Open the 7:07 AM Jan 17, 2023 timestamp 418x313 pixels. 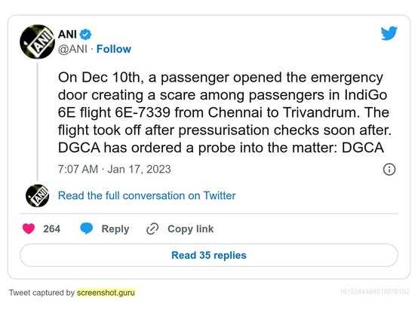coord(115,170)
